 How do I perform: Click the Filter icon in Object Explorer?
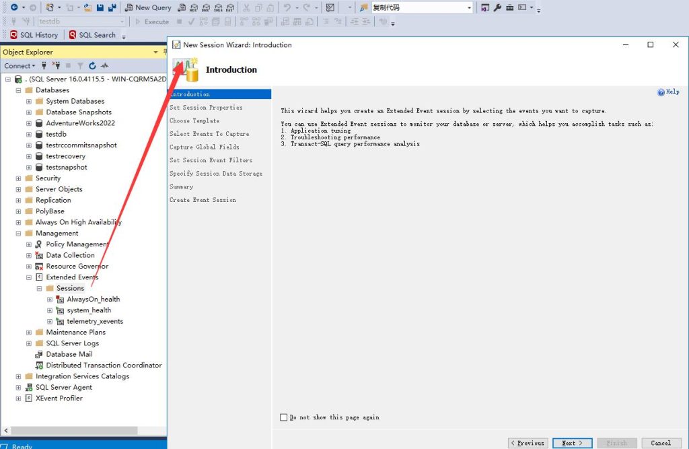(x=80, y=65)
